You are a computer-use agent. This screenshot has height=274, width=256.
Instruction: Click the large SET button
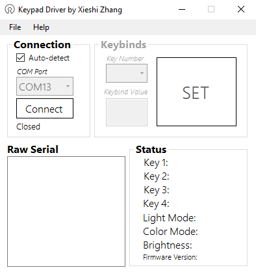click(x=196, y=92)
